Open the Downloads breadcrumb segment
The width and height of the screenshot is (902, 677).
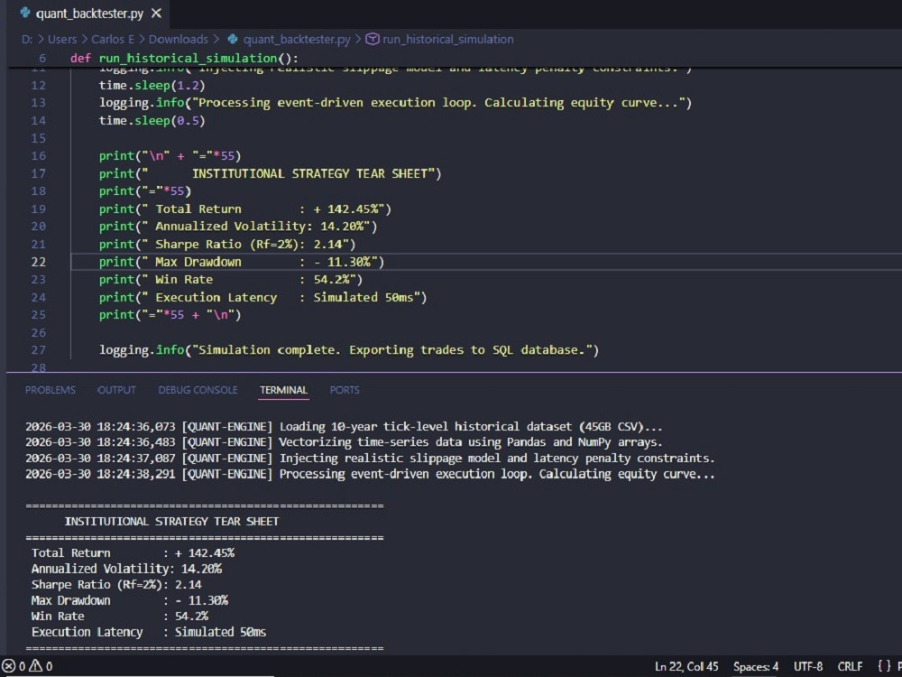click(x=179, y=39)
